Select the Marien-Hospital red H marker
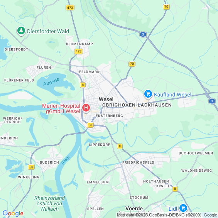 pyautogui.click(x=86, y=108)
